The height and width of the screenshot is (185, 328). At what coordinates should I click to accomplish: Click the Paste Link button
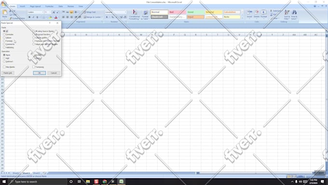tap(8, 73)
